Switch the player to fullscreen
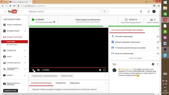 pos(105,70)
